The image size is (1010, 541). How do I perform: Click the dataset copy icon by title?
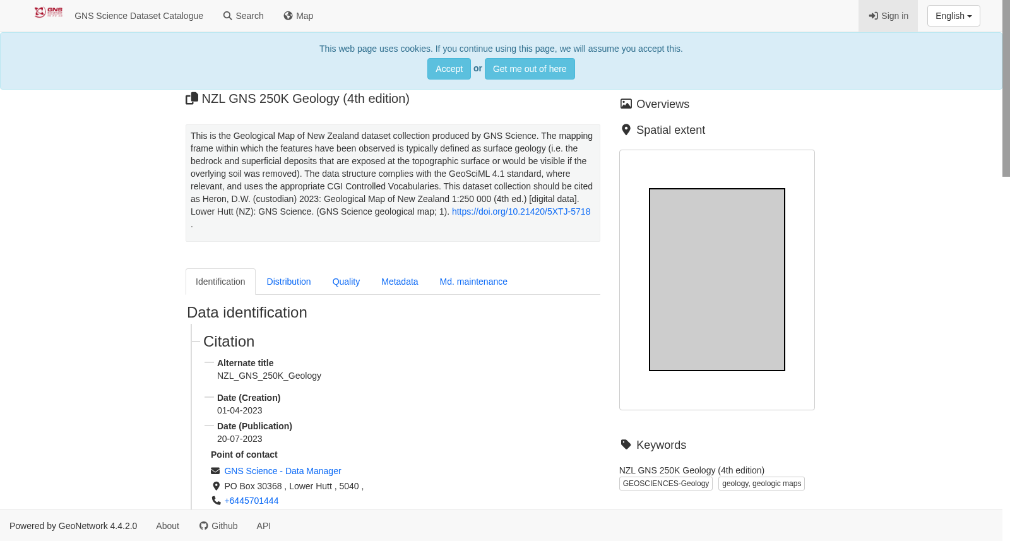pyautogui.click(x=192, y=98)
